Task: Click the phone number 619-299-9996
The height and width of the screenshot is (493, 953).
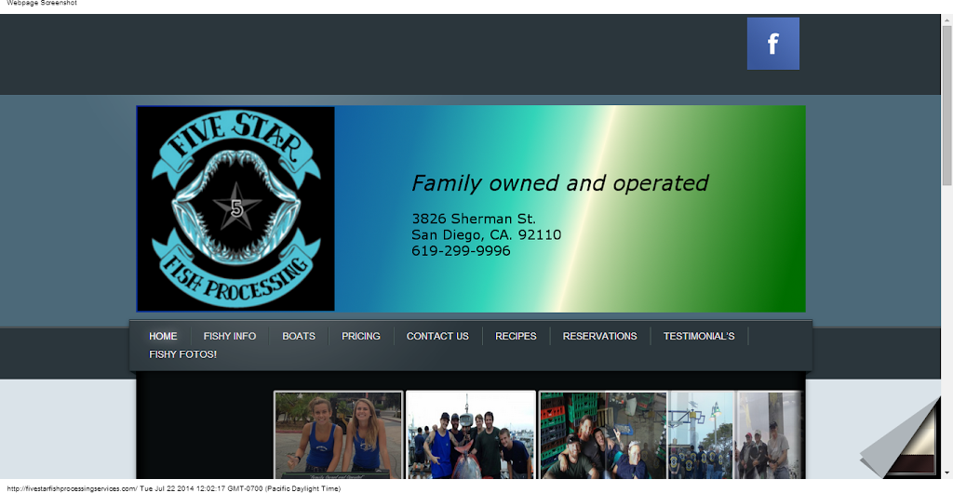Action: coord(461,251)
